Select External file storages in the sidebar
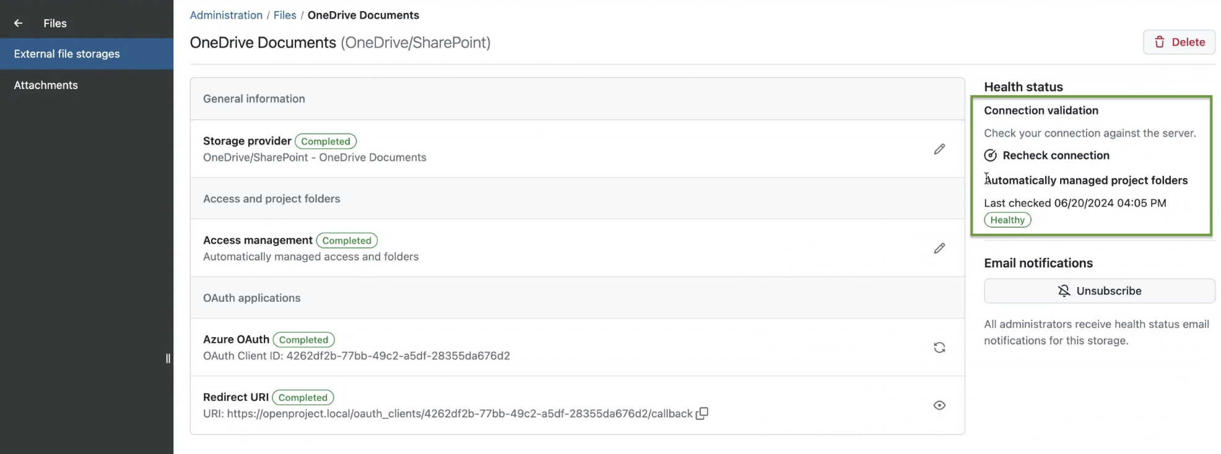The image size is (1221, 454). 66,54
